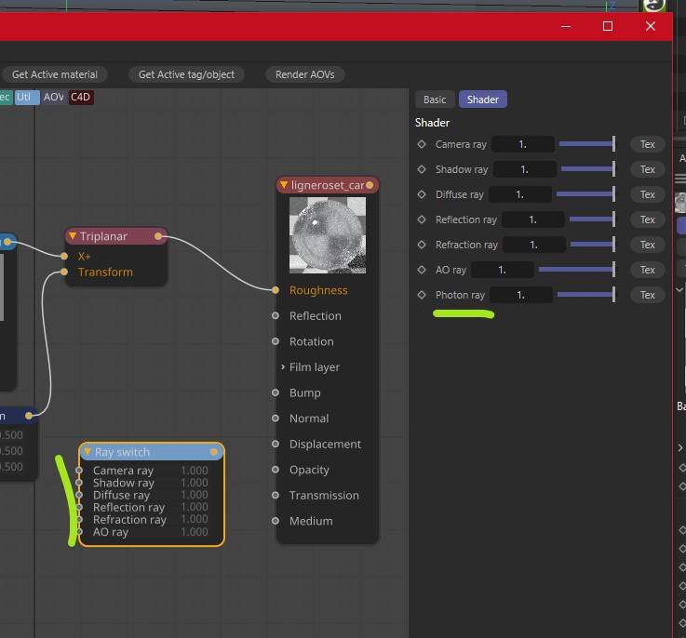Image resolution: width=686 pixels, height=638 pixels.
Task: Click the Diffuse ray slider
Action: click(585, 194)
